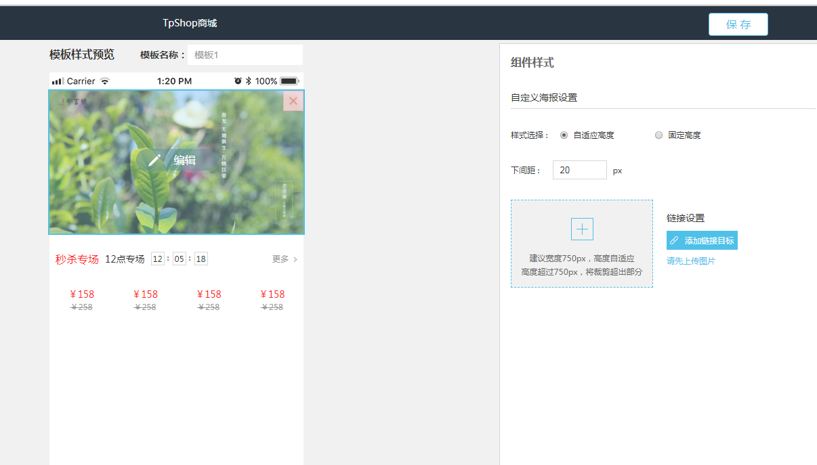Click the Bluetooth icon in status bar
This screenshot has height=465, width=817.
(x=249, y=81)
